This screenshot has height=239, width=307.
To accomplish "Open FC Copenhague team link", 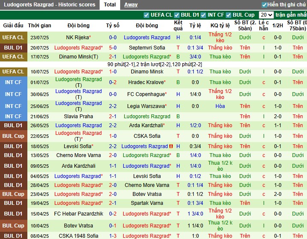I will coord(147,94).
